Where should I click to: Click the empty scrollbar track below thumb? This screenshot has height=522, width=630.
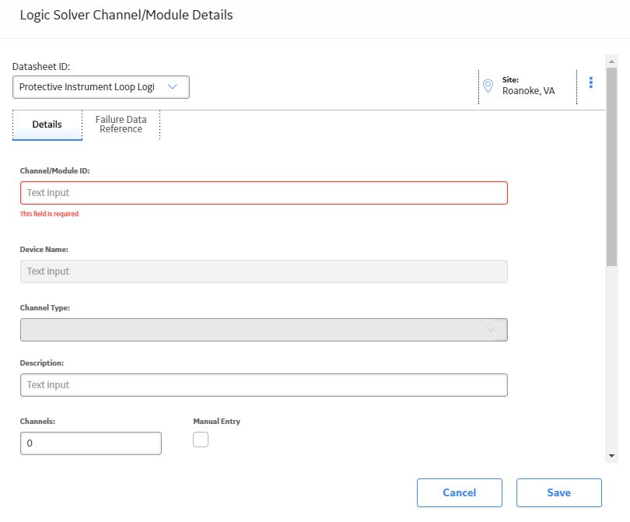(x=611, y=358)
